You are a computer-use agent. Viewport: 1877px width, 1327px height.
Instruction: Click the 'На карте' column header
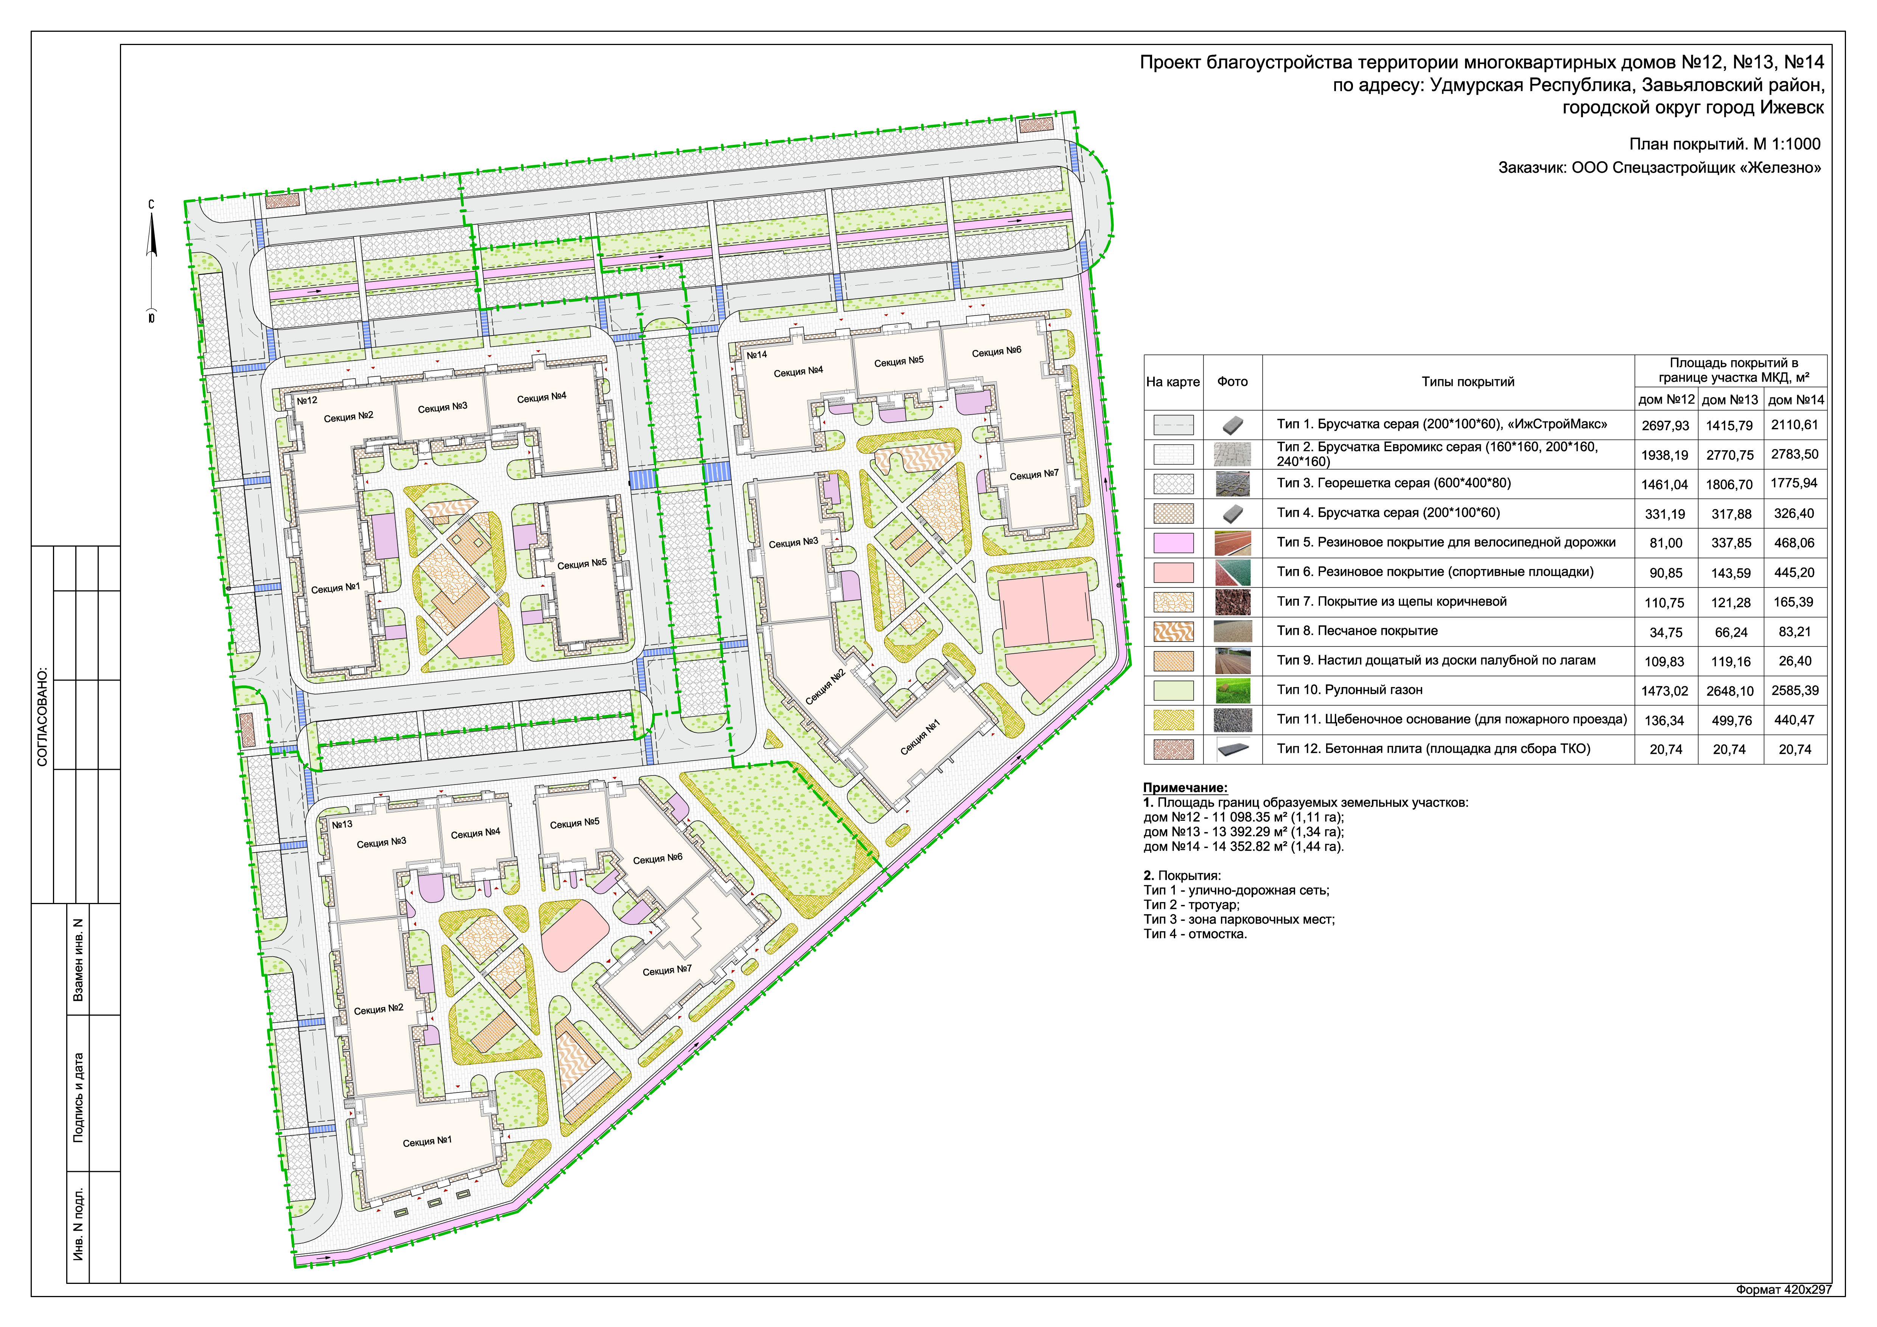(1173, 382)
